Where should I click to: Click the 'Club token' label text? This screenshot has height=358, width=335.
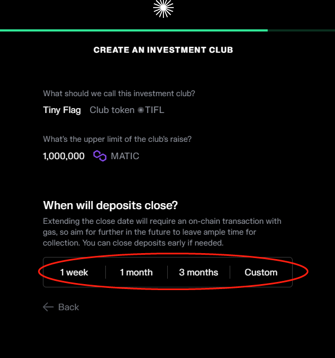pos(112,110)
